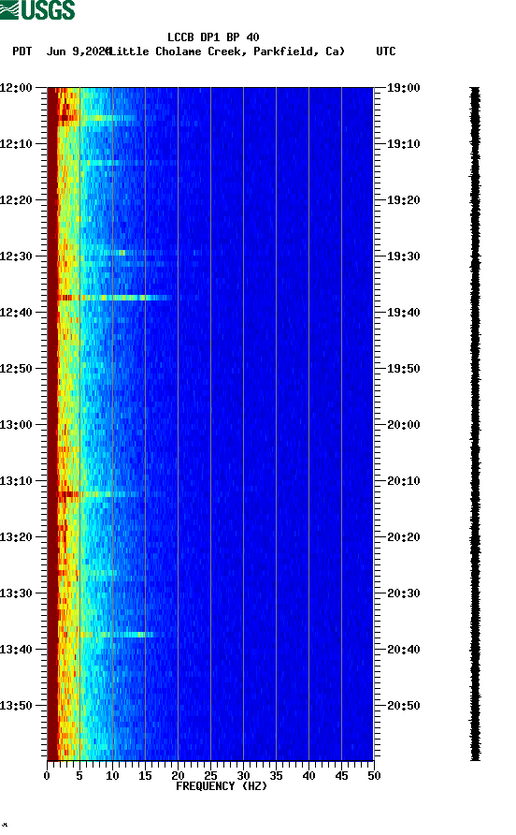Click the 13:50 PDT time label
Screen dimensions: 516x835
[16, 706]
